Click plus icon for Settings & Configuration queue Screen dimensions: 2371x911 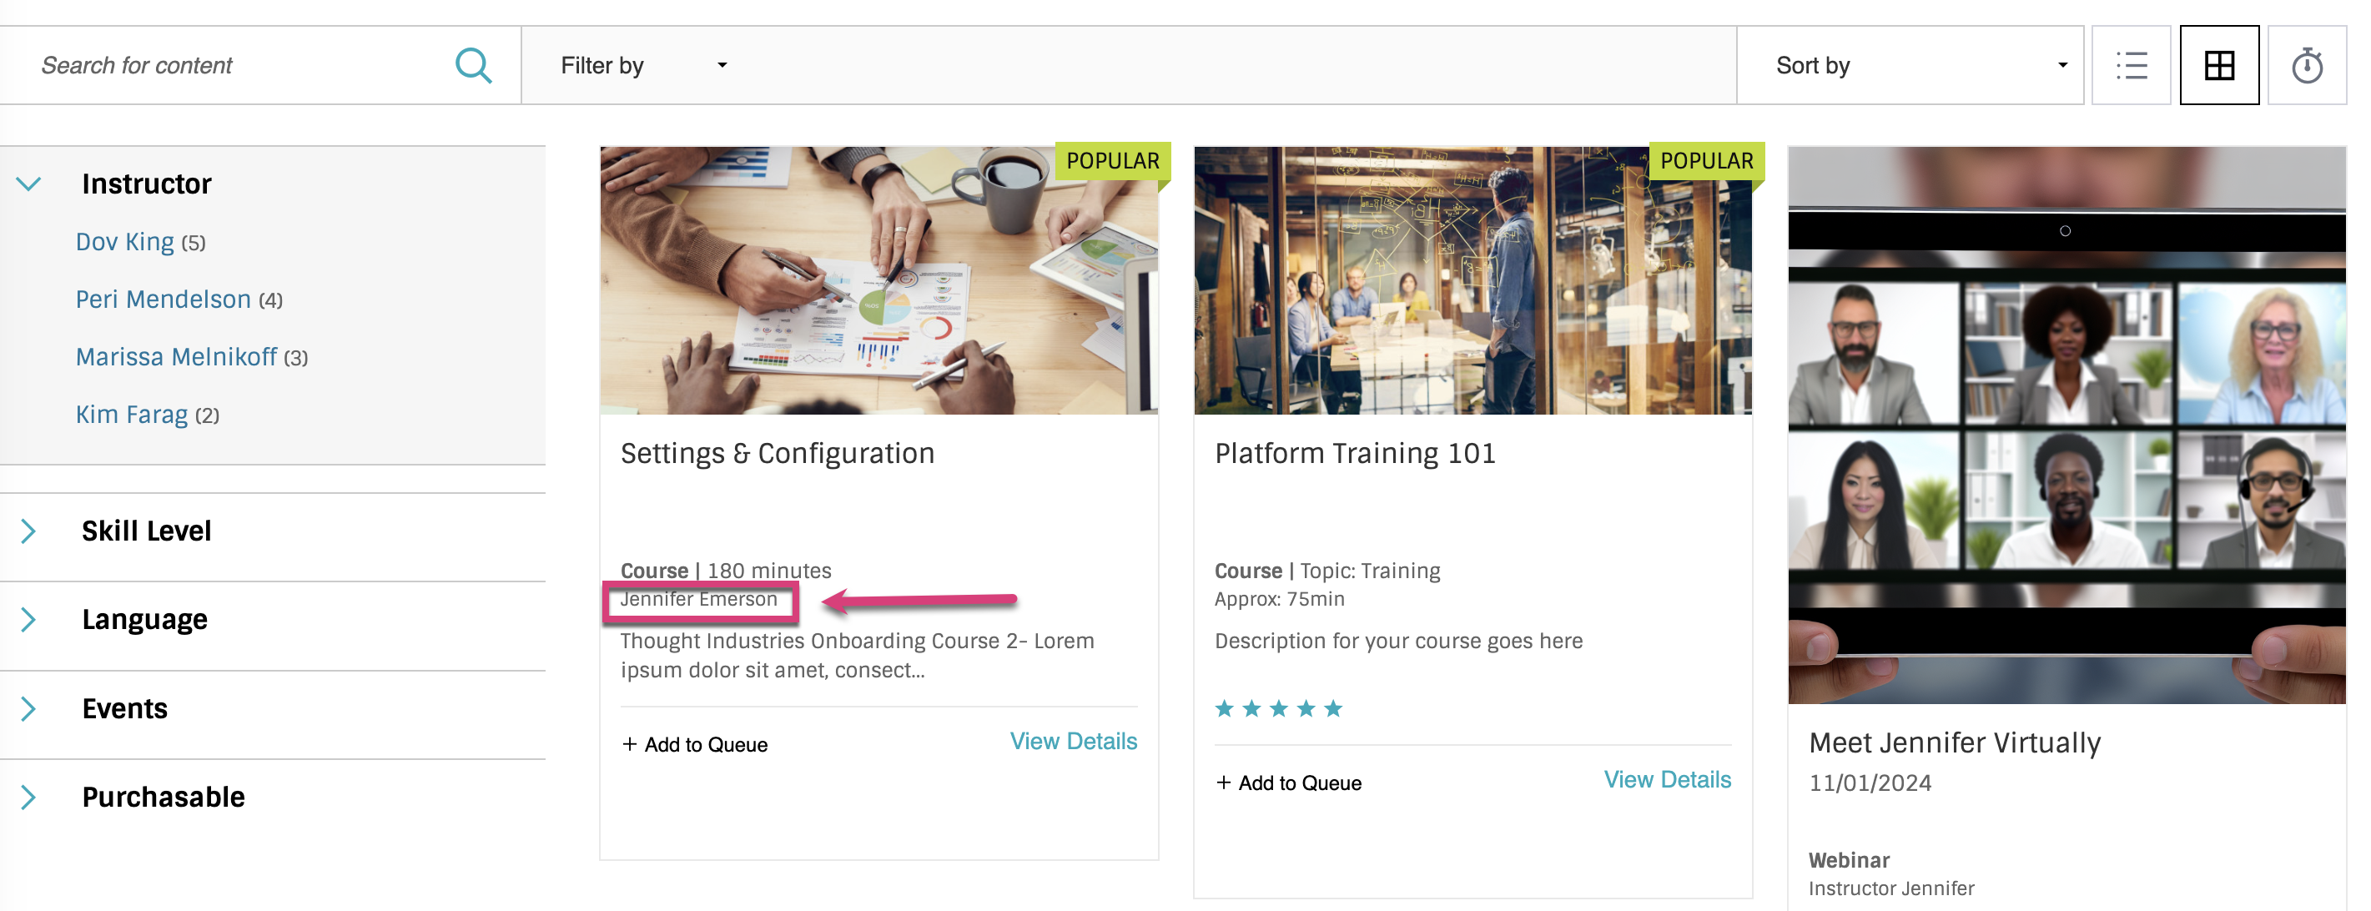pos(630,743)
